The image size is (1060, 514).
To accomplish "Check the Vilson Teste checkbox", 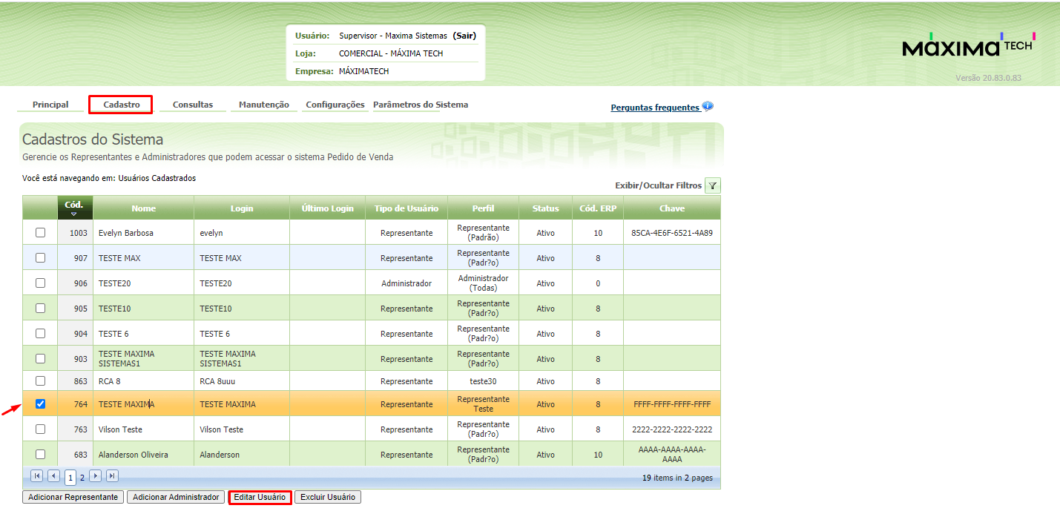I will pos(41,429).
